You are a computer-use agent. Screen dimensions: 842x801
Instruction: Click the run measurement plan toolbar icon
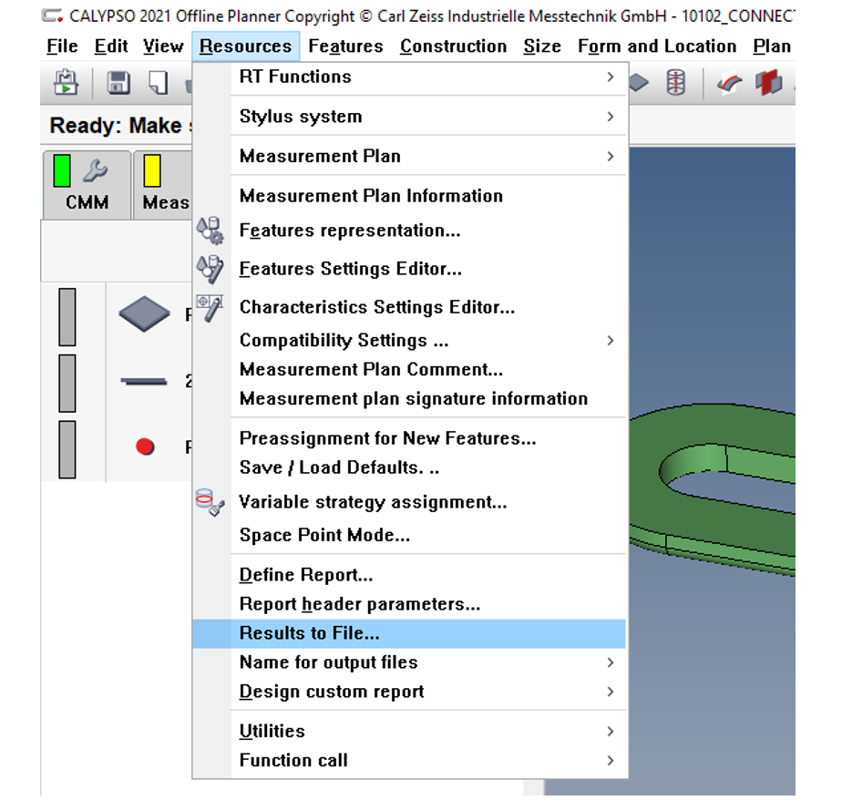tap(66, 83)
